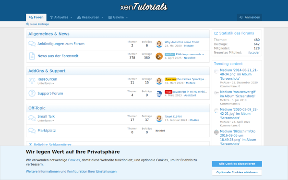The height and width of the screenshot is (180, 288).
Task: Open newest member jbcoder profile
Action: coord(254,52)
